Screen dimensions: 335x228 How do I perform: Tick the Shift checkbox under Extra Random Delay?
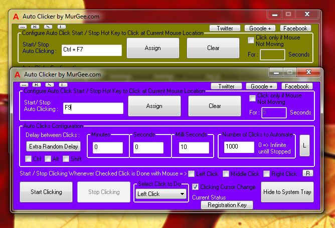click(x=66, y=158)
